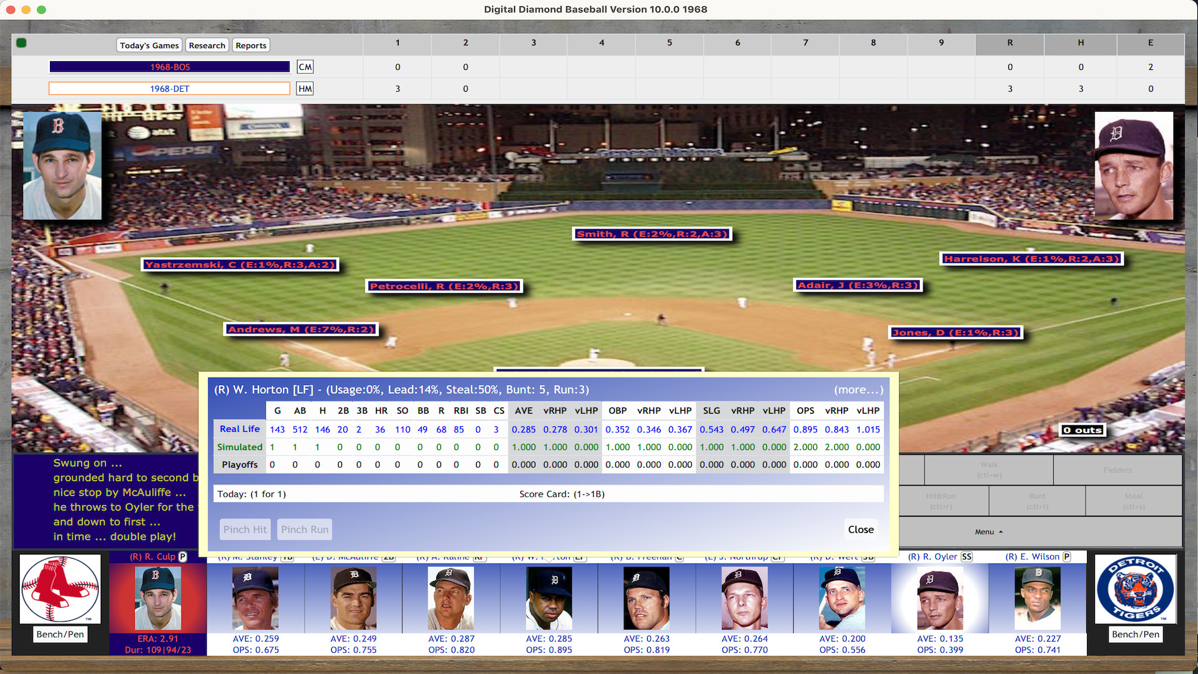
Task: Click the Boston batter portrait at top left
Action: point(62,165)
